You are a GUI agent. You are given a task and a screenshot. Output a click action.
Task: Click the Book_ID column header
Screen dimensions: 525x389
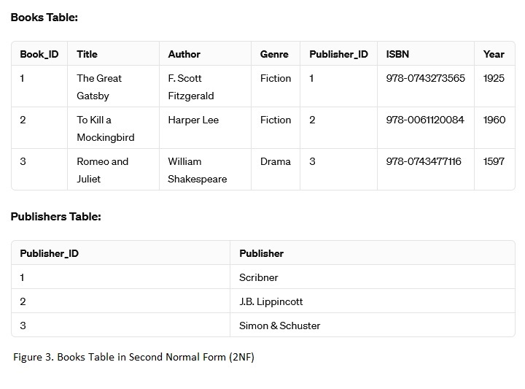(x=39, y=54)
